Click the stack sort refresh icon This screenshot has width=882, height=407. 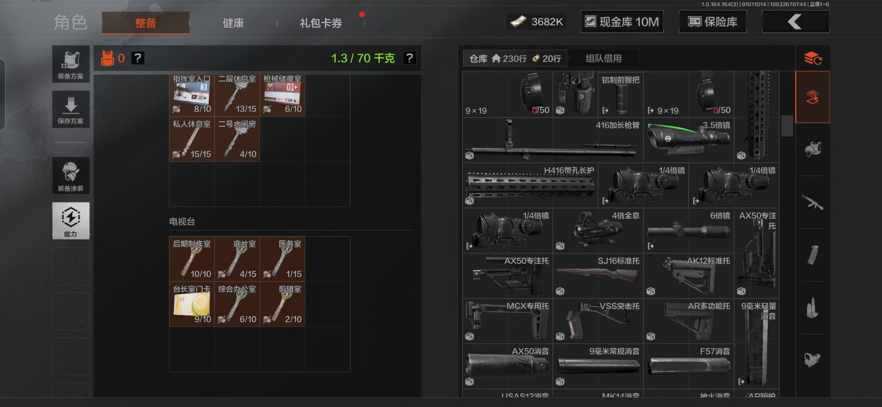click(x=812, y=58)
